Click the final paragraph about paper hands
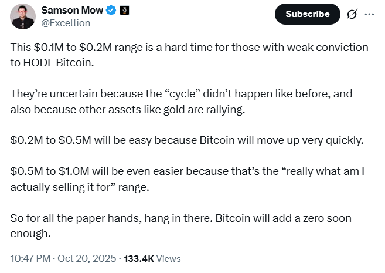The height and width of the screenshot is (273, 385). [180, 225]
